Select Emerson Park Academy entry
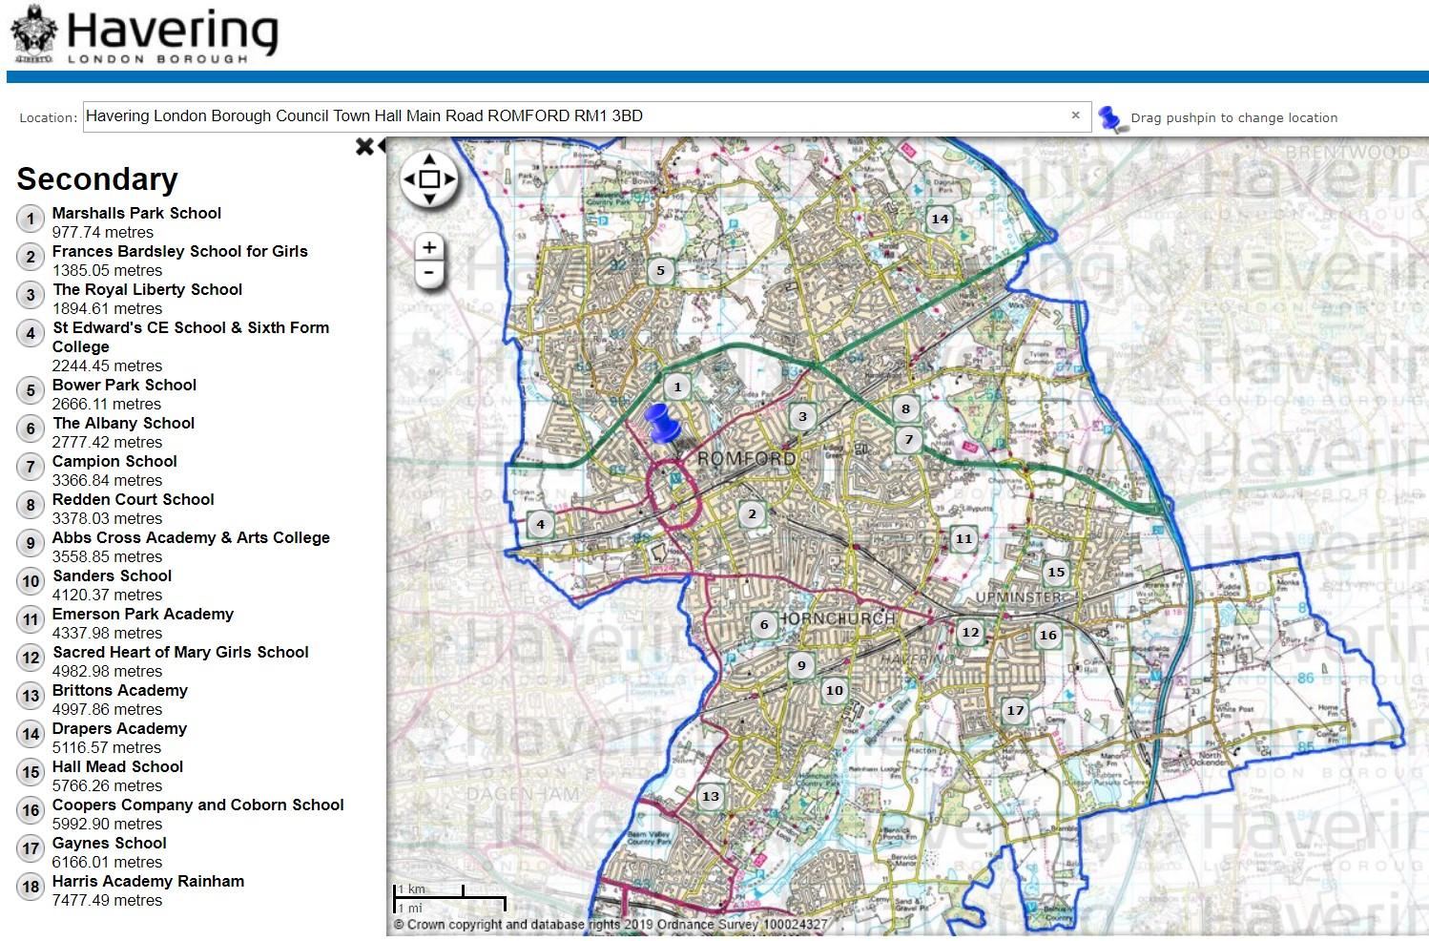Screen dimensions: 1429x941 click(x=143, y=614)
